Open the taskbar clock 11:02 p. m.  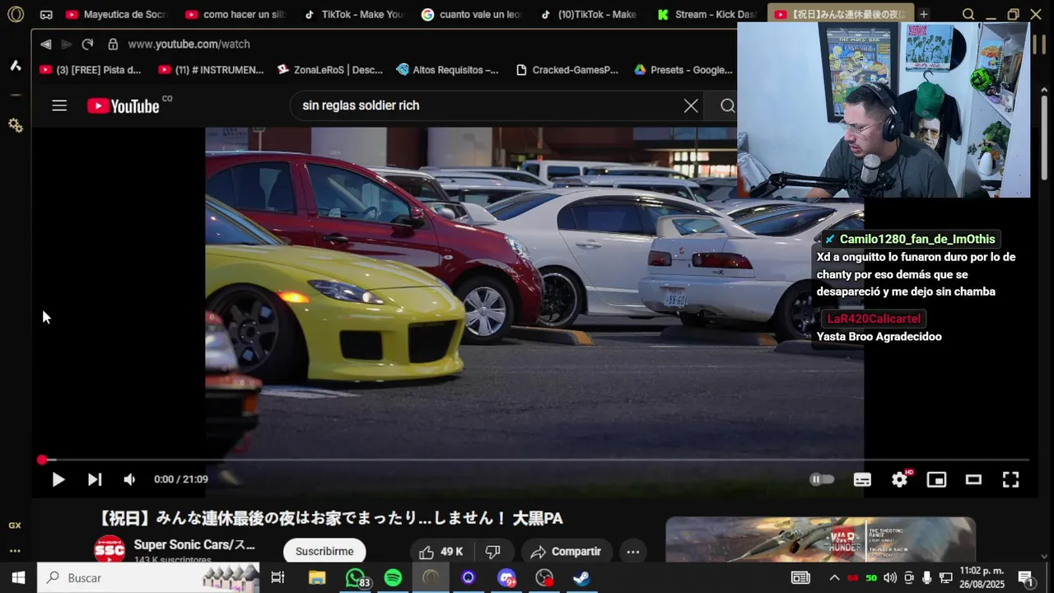click(x=982, y=577)
